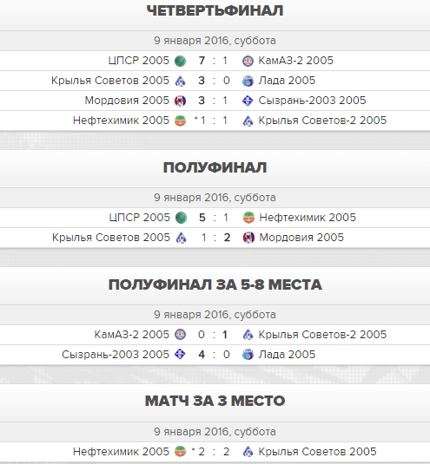Open Крылья Советов 2005 link in quarterfinal
The height and width of the screenshot is (464, 430).
110,81
